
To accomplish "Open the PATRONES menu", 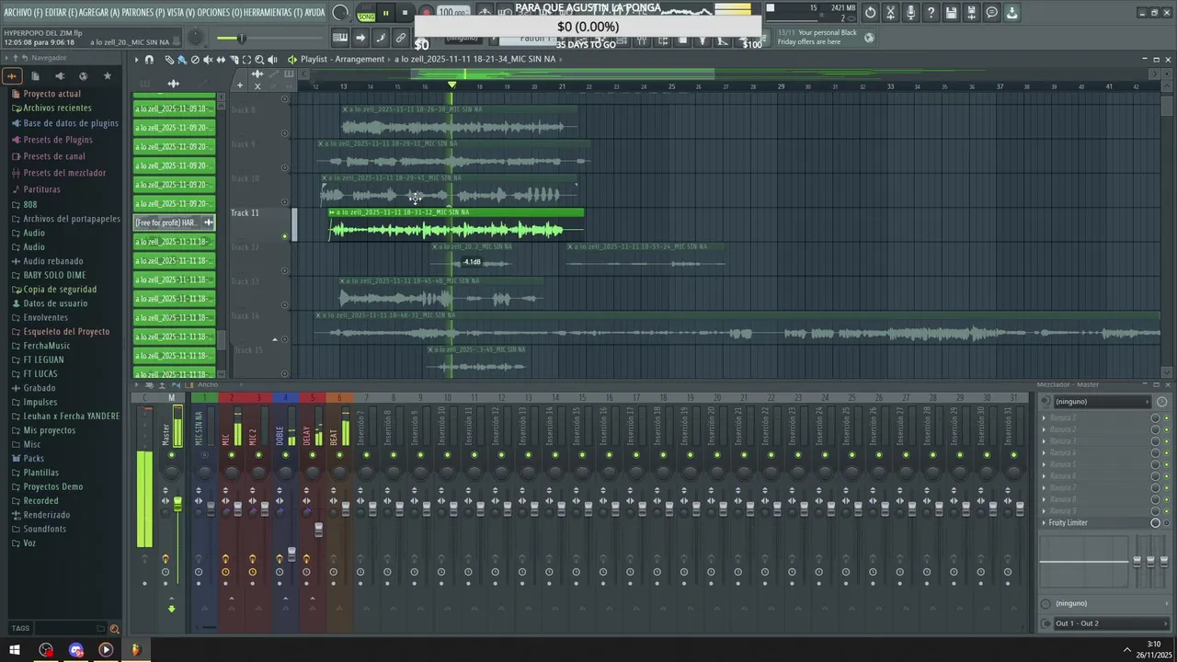I will [143, 13].
